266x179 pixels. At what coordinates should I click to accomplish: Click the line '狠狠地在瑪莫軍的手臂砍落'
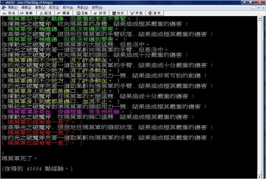[x=107, y=34]
